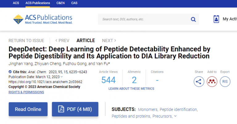Click the Return to Issue link
This screenshot has height=124, width=237.
pyautogui.click(x=26, y=41)
